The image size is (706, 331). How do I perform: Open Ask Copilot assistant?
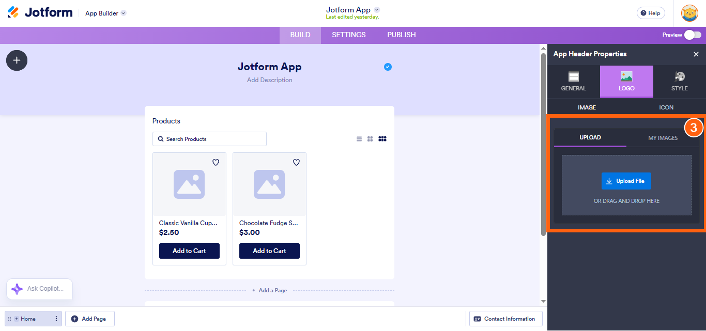coord(39,289)
